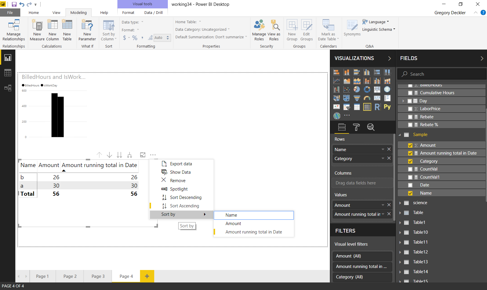Screen dimensions: 487x290
Task: Click the Auto decimal places stepper
Action: pos(168,38)
